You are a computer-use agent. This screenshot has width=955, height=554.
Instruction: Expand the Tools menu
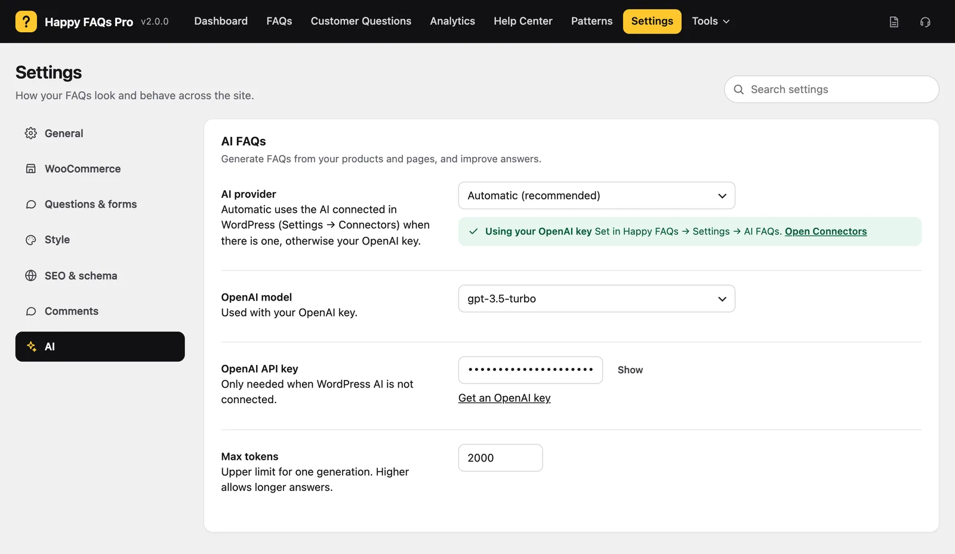(710, 21)
